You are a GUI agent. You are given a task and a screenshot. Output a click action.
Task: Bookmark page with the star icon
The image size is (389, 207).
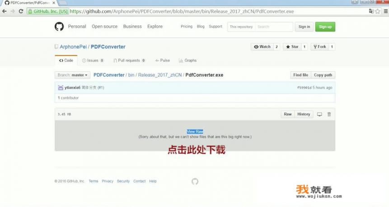point(378,11)
